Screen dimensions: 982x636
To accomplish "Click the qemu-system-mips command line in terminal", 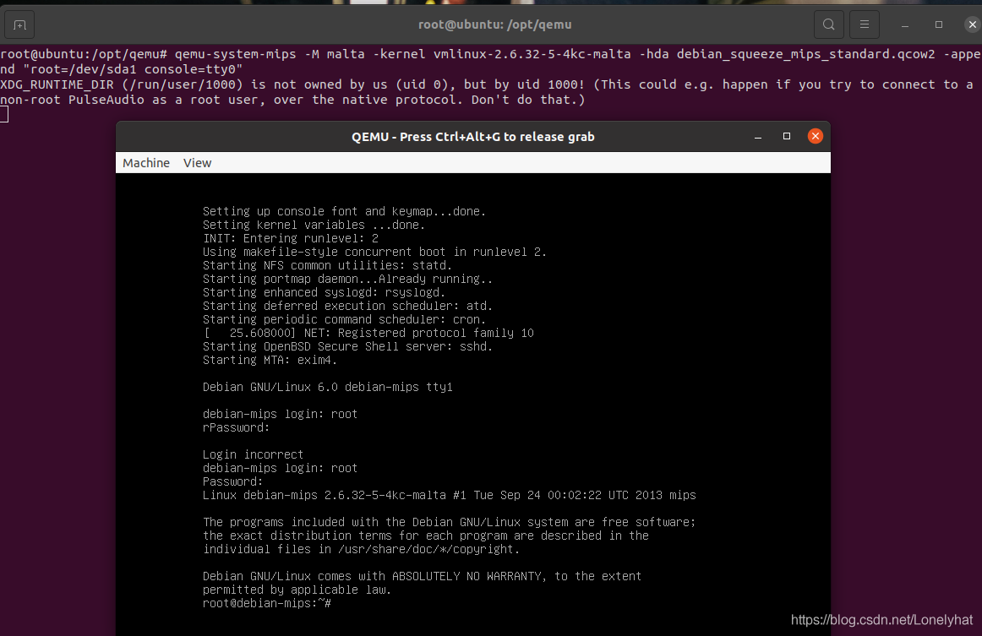I will [490, 62].
